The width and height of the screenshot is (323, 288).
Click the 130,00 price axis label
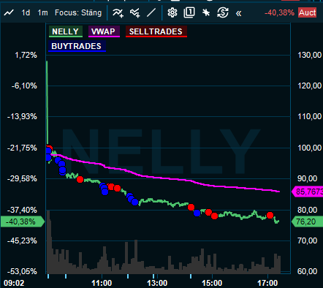(x=310, y=55)
